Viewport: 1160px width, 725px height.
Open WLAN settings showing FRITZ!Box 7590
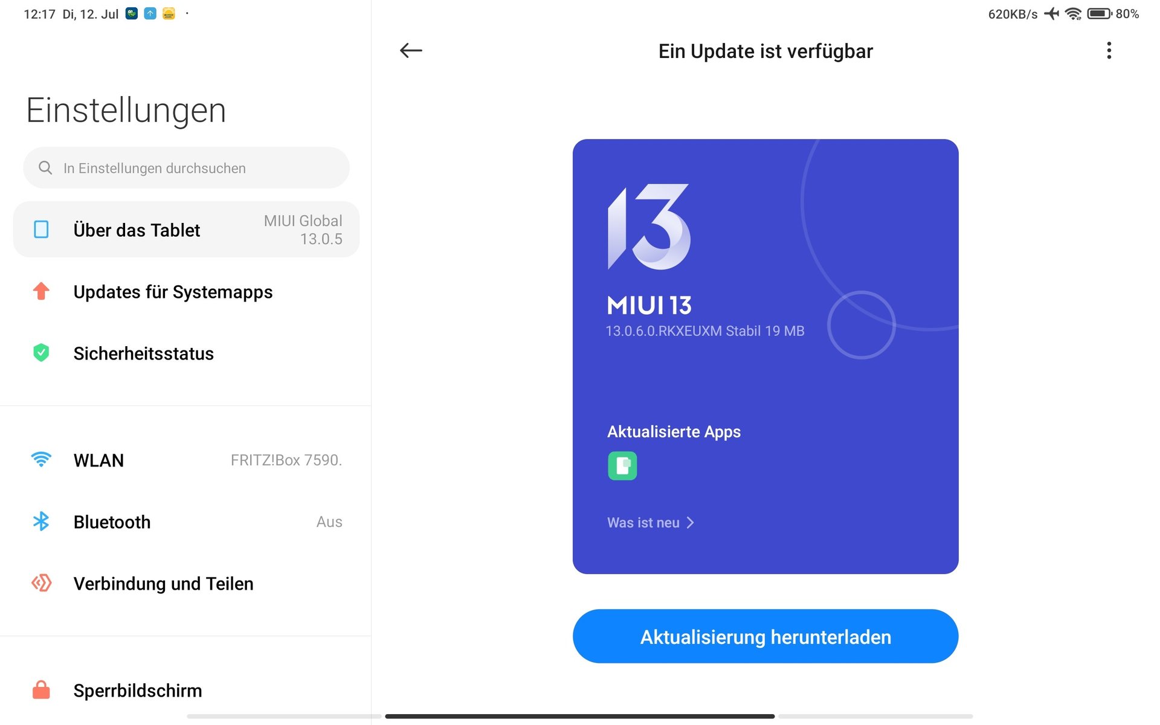click(x=186, y=460)
